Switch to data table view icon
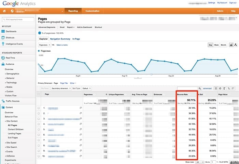 216,88
